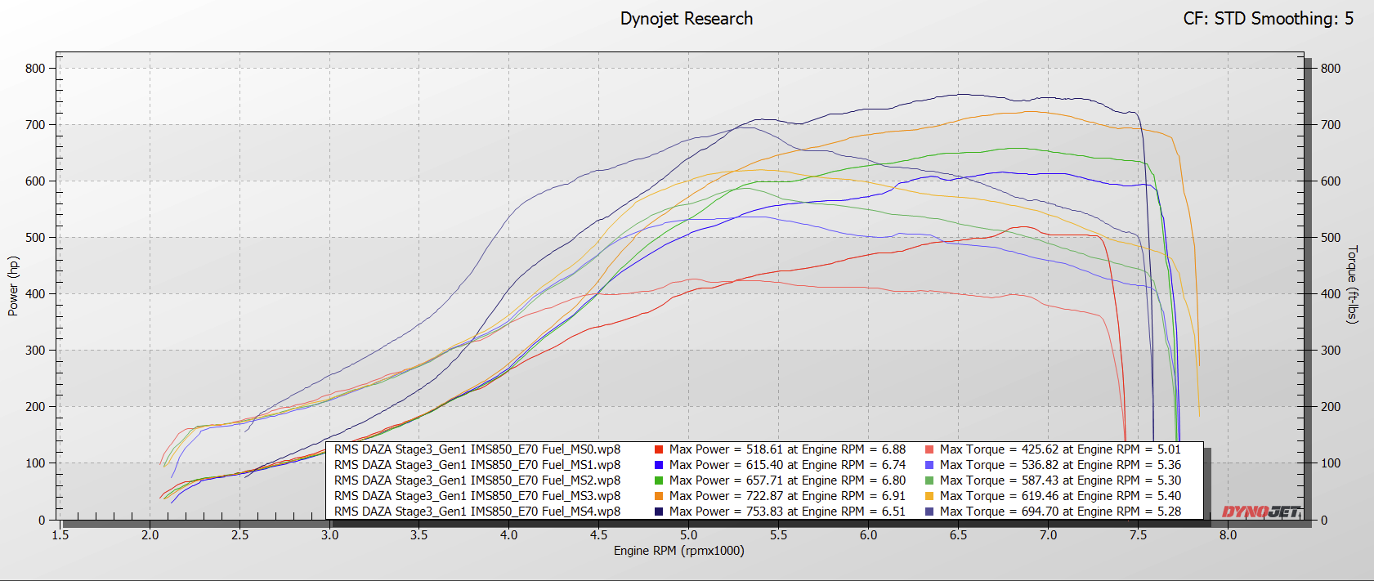Click light blue Max Torque 536.82 swatch
Image resolution: width=1374 pixels, height=581 pixels.
[929, 465]
